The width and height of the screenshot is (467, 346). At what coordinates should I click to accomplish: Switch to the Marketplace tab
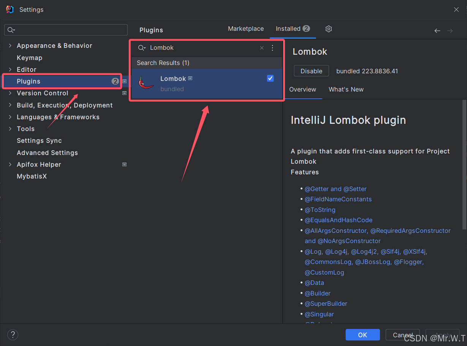click(246, 29)
